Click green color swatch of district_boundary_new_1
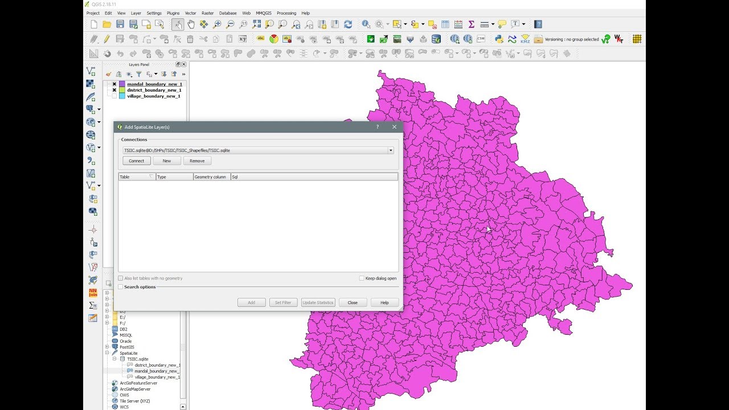The height and width of the screenshot is (410, 729). (122, 90)
